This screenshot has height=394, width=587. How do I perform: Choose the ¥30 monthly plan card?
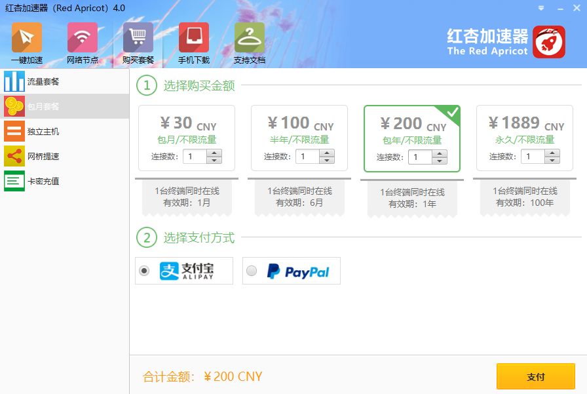coord(187,128)
